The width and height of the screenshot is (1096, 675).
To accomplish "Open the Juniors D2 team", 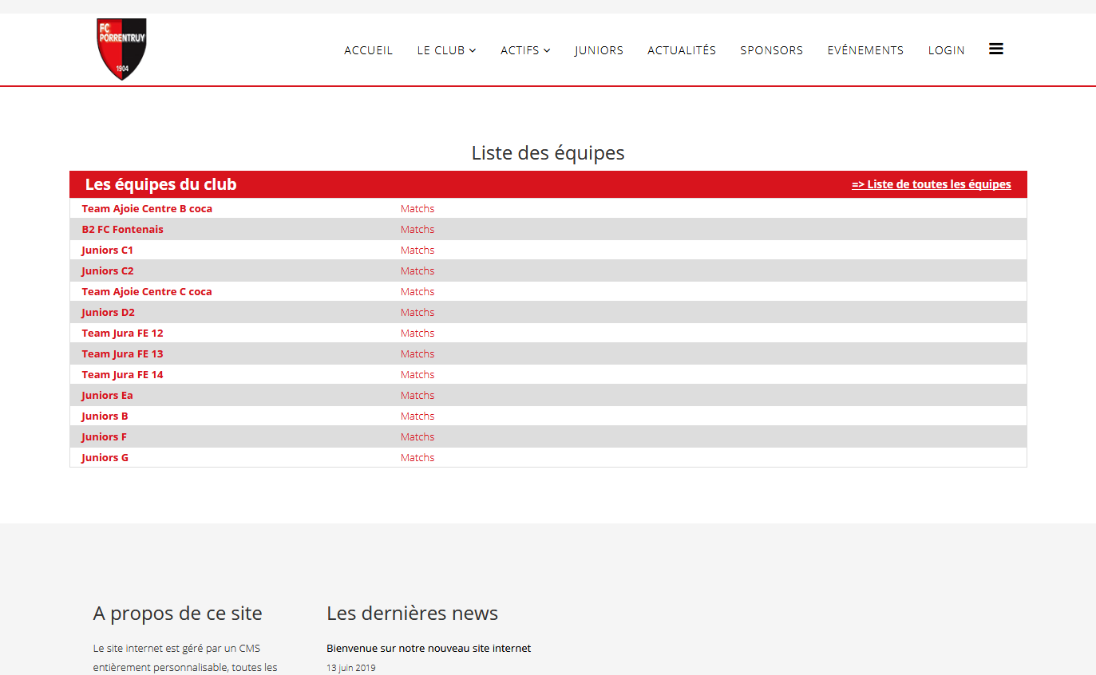I will 108,312.
